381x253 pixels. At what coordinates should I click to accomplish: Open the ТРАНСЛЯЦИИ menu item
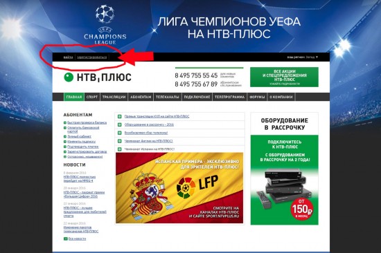114,97
